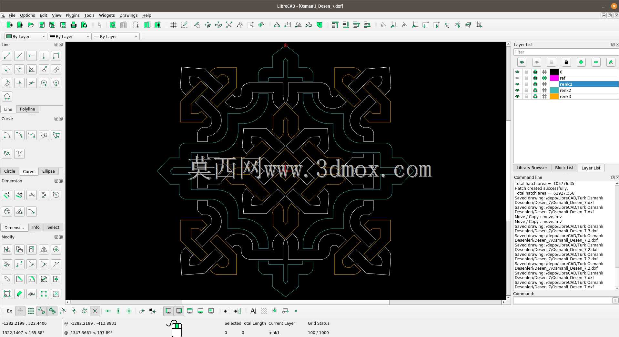Screen dimensions: 619x337
Task: Open the Widgets menu
Action: click(107, 15)
